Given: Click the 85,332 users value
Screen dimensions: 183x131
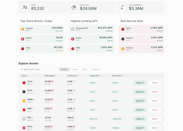Looking at the screenshot, I should pyautogui.click(x=38, y=8).
